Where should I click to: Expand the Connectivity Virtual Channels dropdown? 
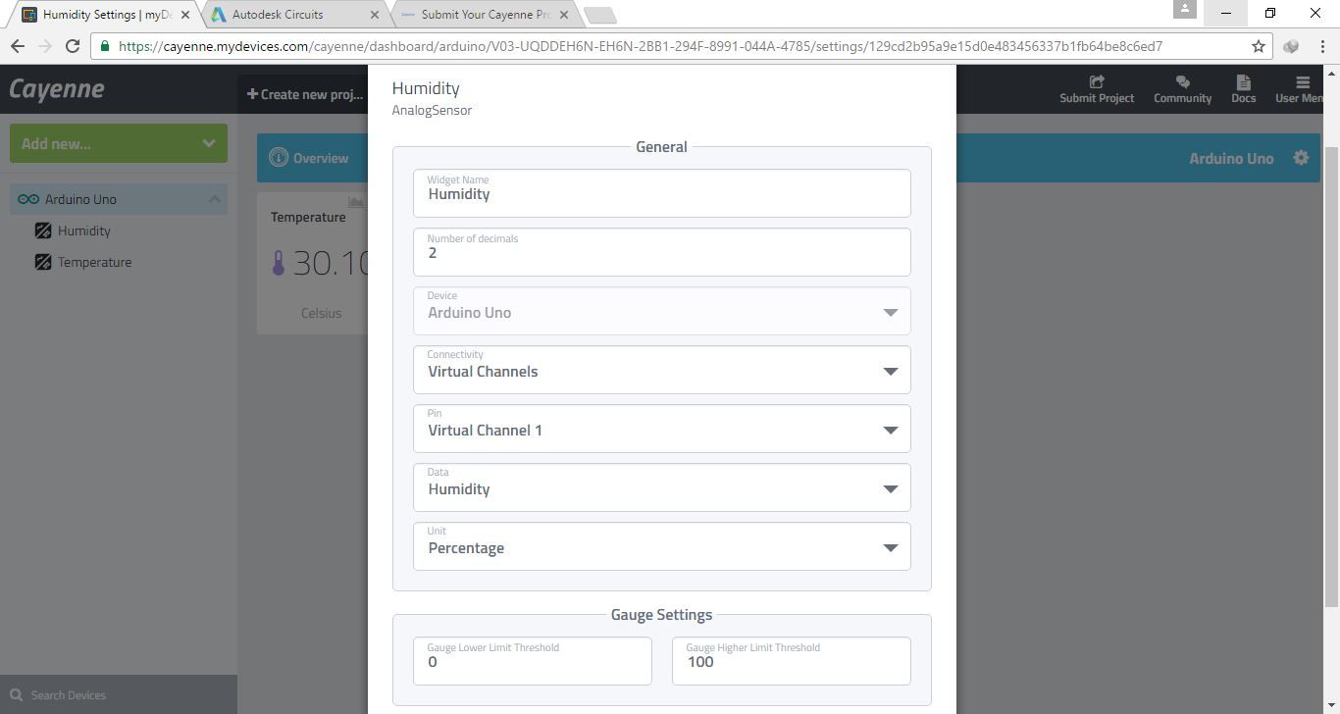[x=661, y=370]
